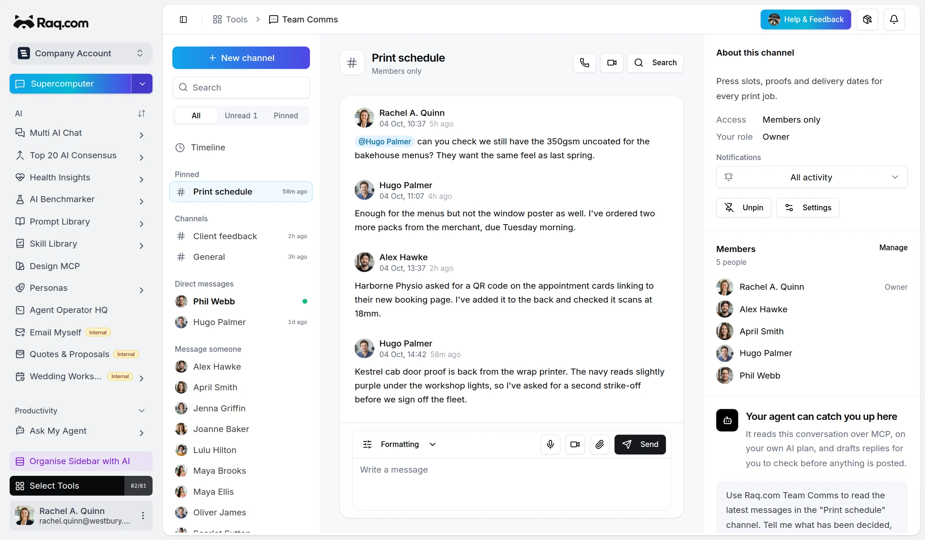Toggle the sidebar panel icon
This screenshot has height=540, width=925.
click(183, 20)
